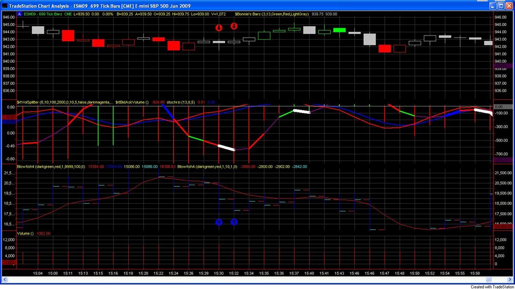Image resolution: width=515 pixels, height=289 pixels.
Task: Click the large gray candlestick at 15:46
Action: click(x=369, y=40)
